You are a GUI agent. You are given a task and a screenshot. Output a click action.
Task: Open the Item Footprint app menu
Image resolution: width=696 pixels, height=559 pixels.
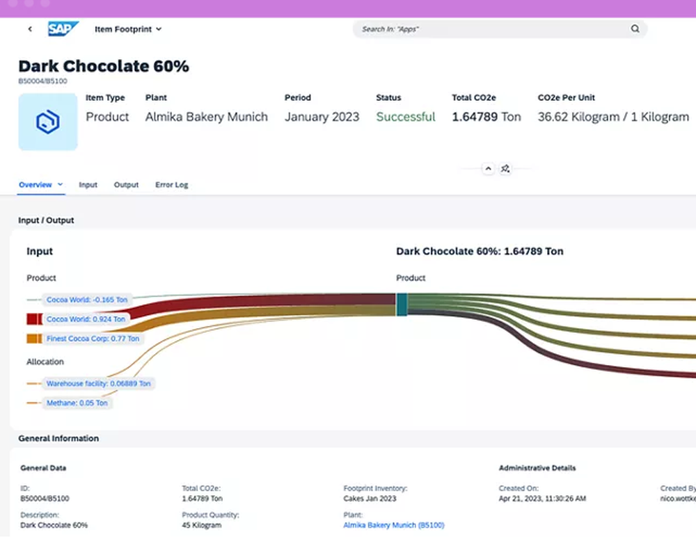pos(128,29)
